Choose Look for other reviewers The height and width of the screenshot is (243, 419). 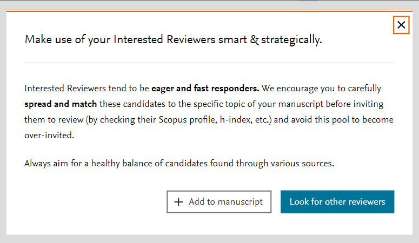coord(337,201)
